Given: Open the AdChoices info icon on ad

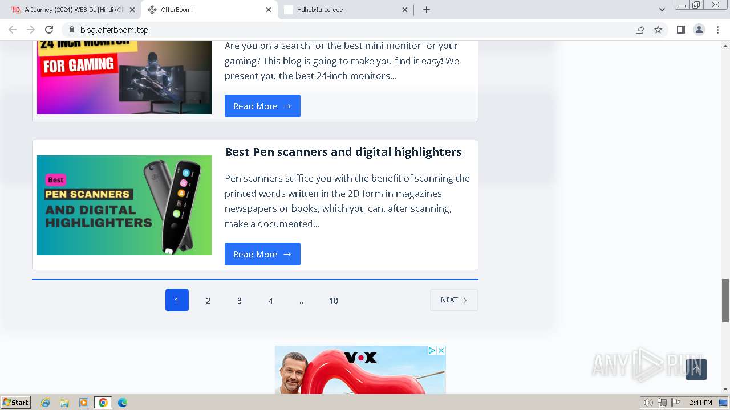Looking at the screenshot, I should [432, 350].
